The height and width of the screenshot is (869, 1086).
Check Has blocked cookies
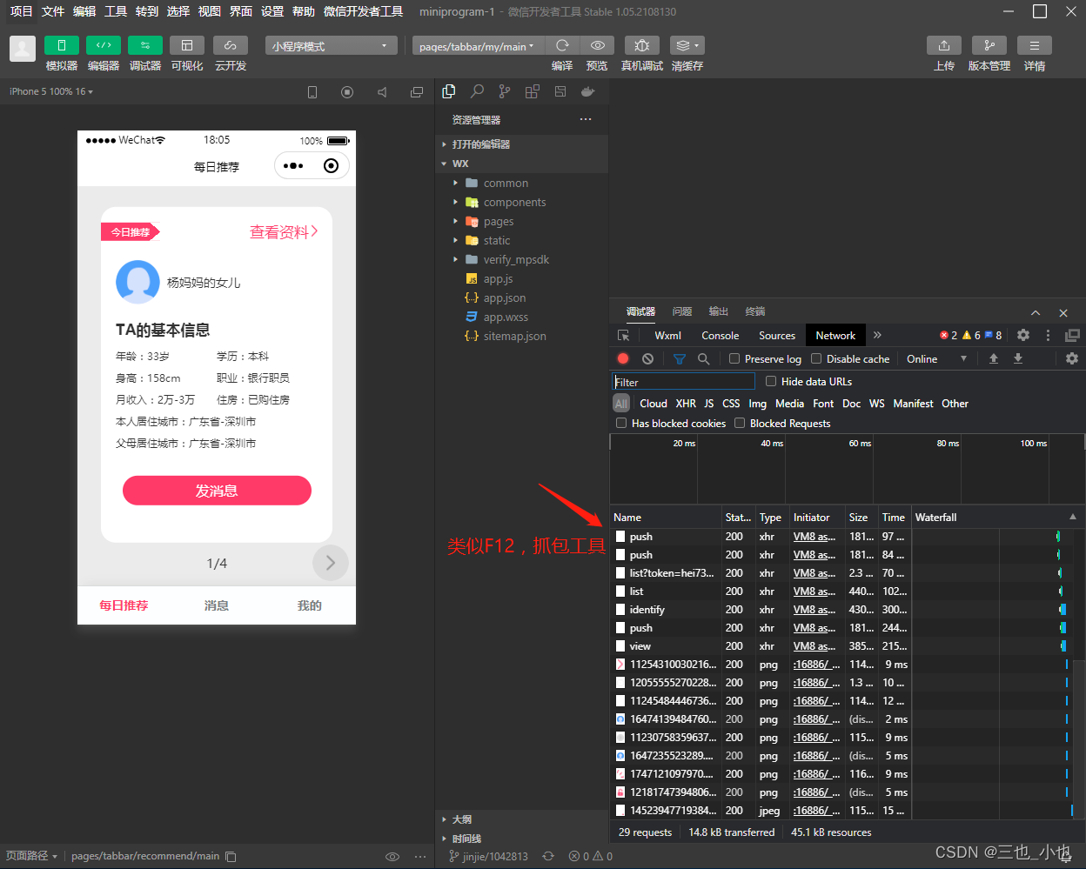621,423
